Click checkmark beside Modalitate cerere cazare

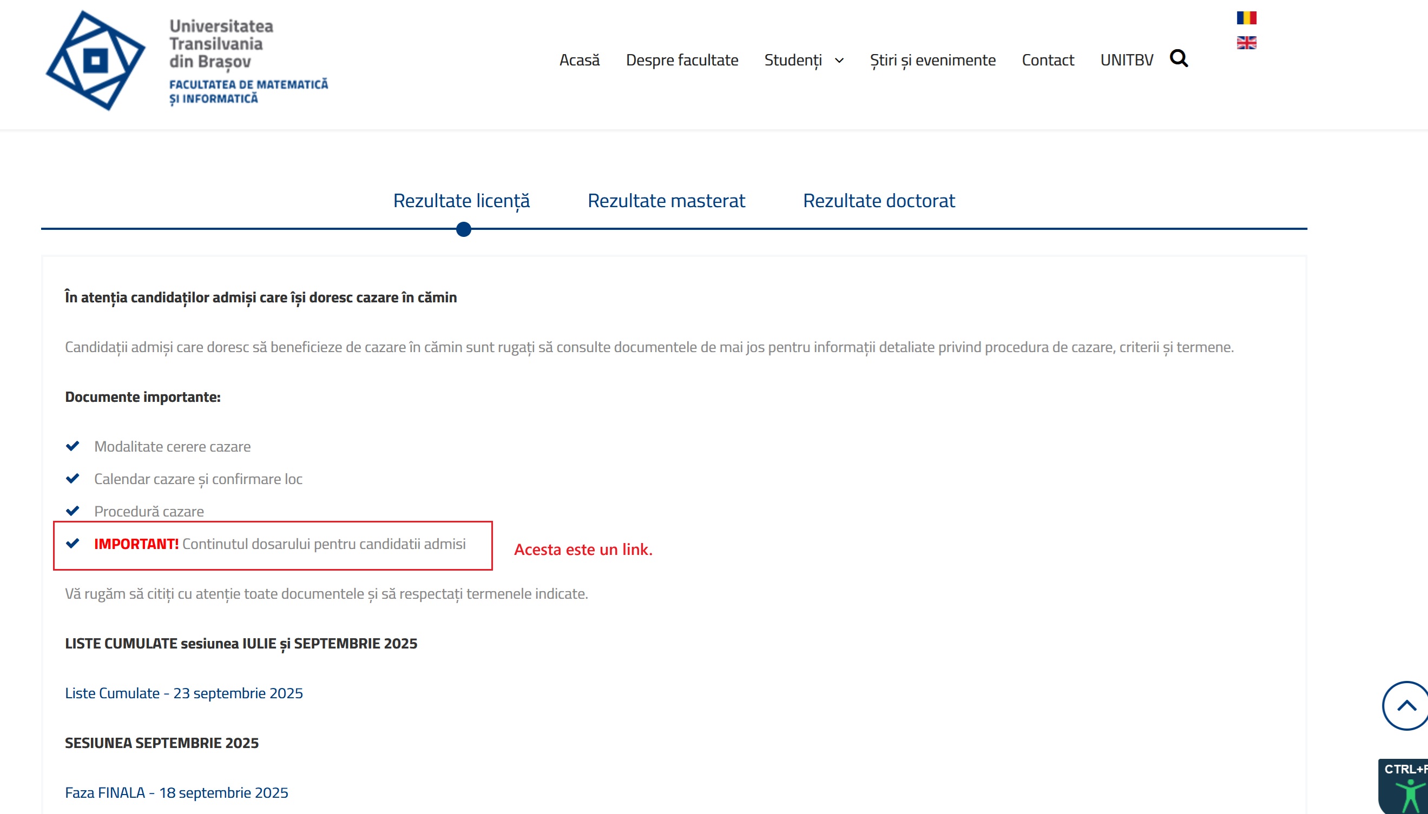click(73, 446)
